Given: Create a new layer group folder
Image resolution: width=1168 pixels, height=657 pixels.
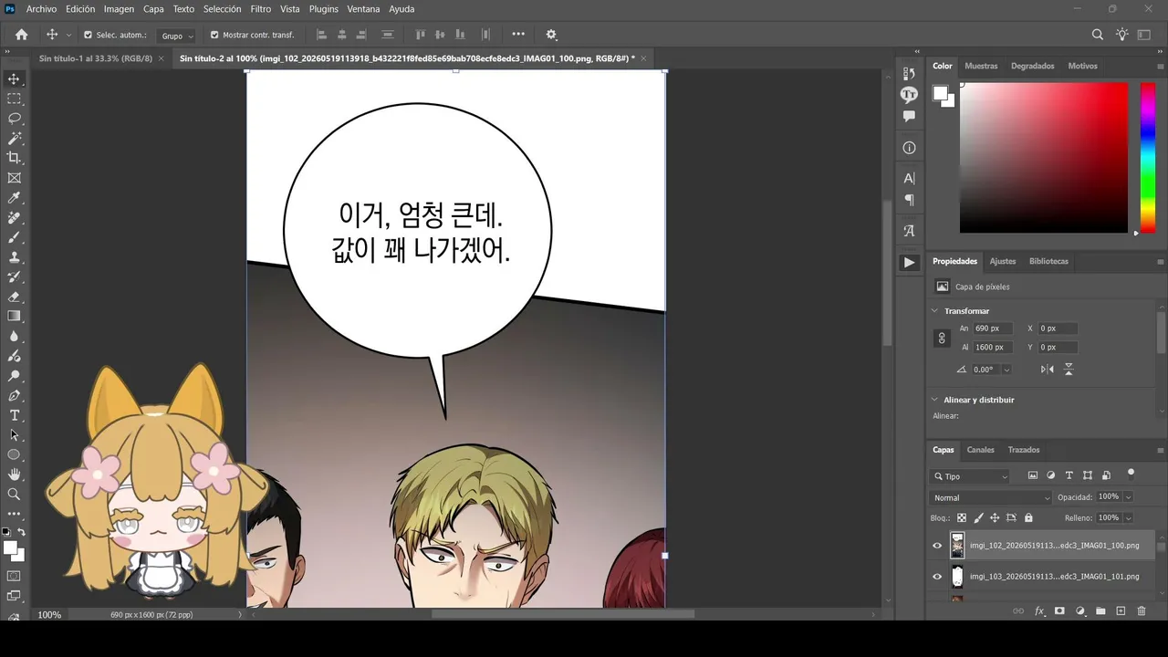Looking at the screenshot, I should coord(1100,610).
